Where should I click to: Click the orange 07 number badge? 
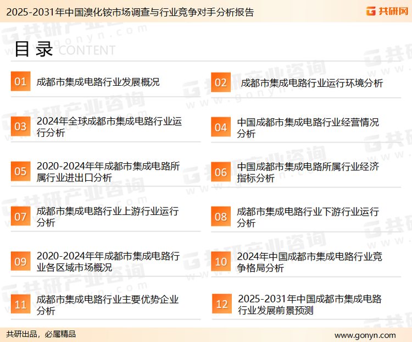[x=20, y=217]
